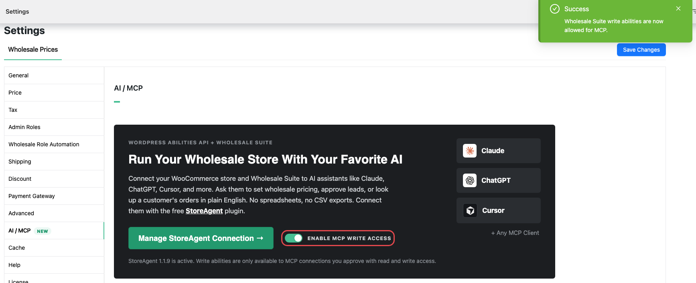Screen dimensions: 696x283
Task: Open Advanced settings section
Action: pos(54,213)
